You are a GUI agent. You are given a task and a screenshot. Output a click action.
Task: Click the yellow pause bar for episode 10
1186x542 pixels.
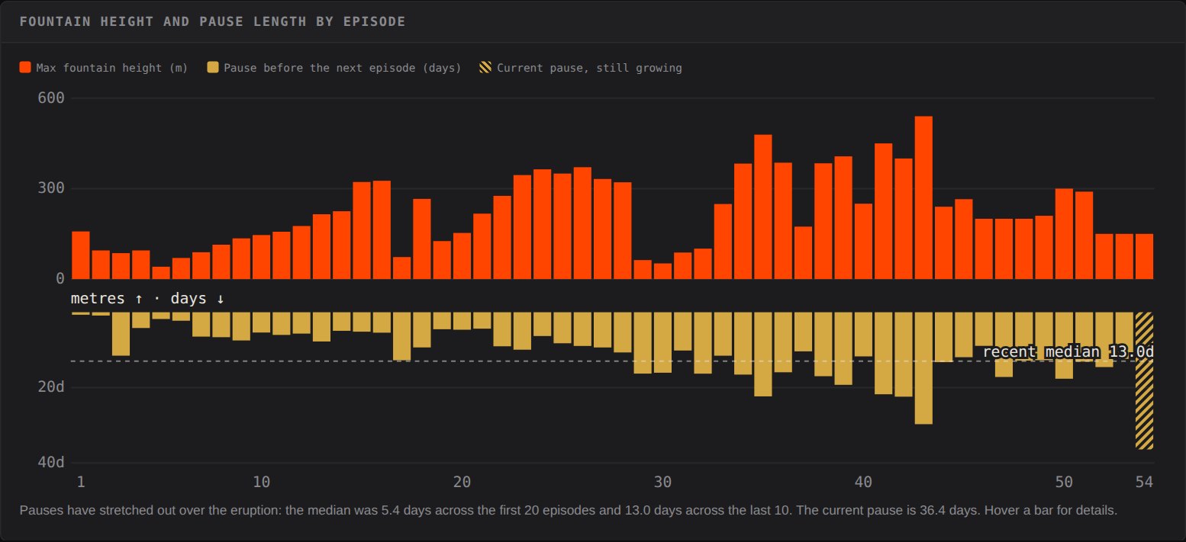tap(262, 322)
